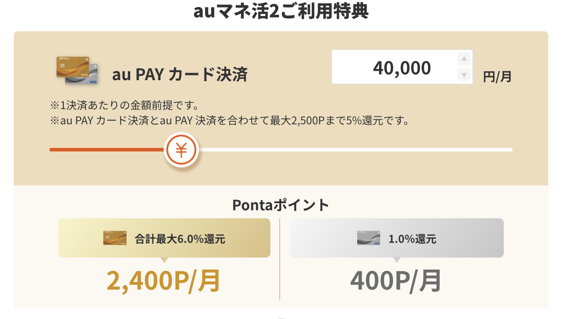Click the 円/月 unit label
Image resolution: width=571 pixels, height=319 pixels.
click(x=497, y=77)
